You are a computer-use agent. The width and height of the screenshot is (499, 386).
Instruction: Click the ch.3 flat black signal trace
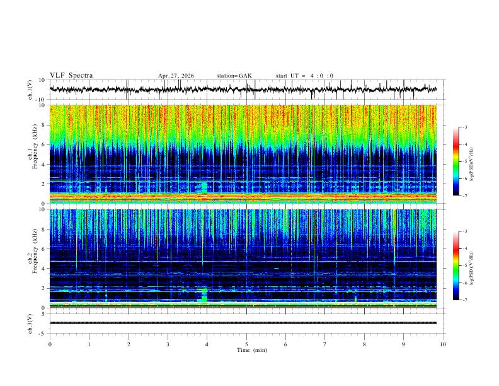click(x=243, y=323)
